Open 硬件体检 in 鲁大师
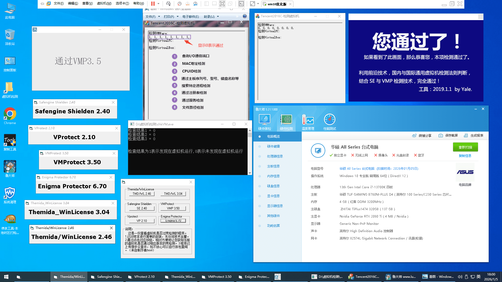 tap(264, 121)
